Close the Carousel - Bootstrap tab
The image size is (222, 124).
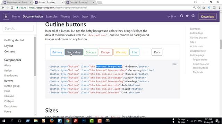click(94, 2)
